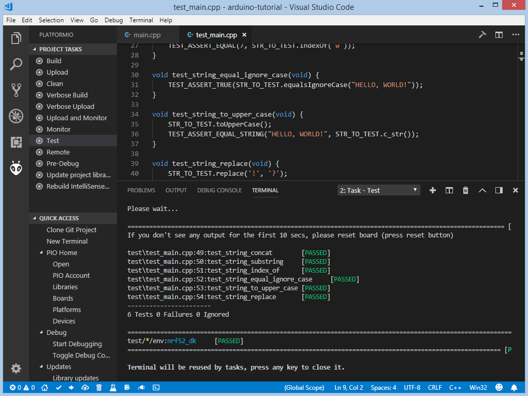Image resolution: width=528 pixels, height=396 pixels.
Task: Move the panel to the right side
Action: [498, 190]
